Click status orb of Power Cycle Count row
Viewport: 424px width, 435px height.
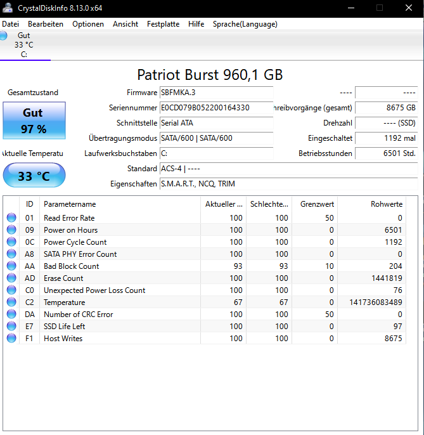coord(11,242)
